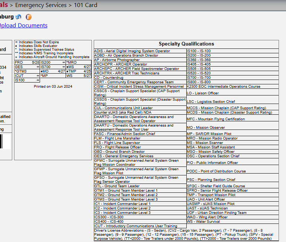Click the orange document icon beside the name
The image size is (286, 242).
click(29, 17)
